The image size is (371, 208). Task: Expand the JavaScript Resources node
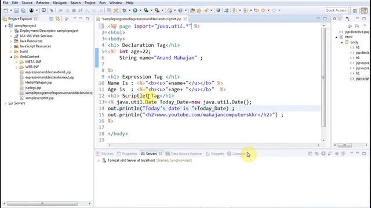tap(10, 46)
